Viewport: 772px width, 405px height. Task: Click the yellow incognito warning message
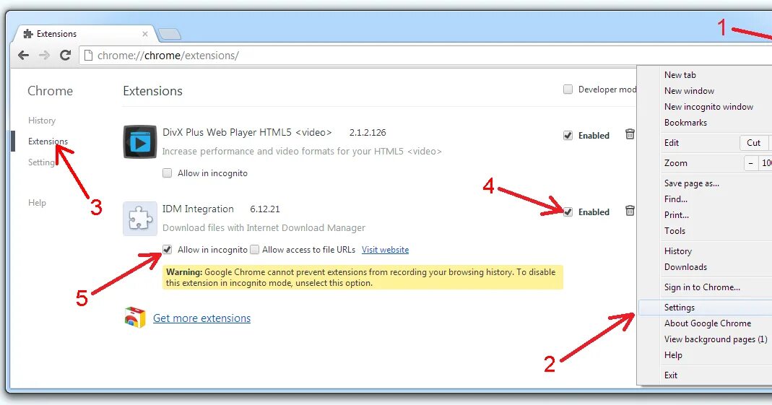click(x=363, y=277)
